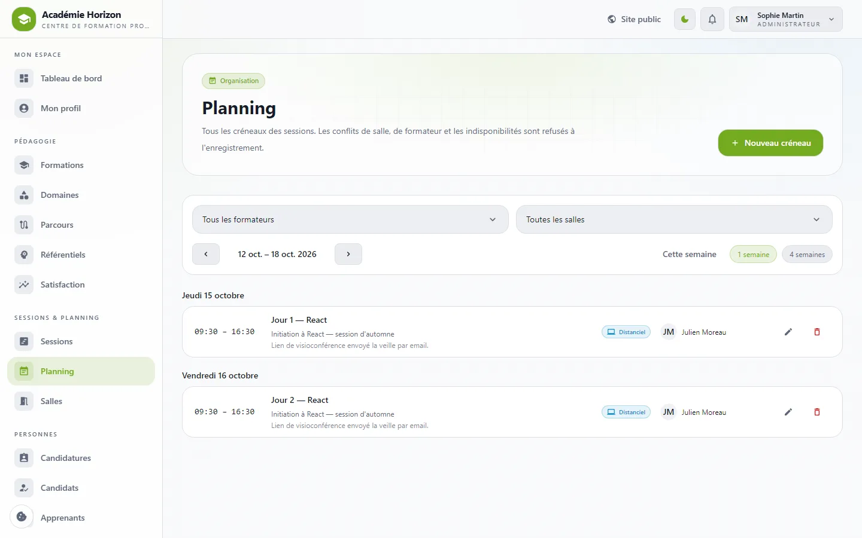Click the Référentiels sidebar icon
The height and width of the screenshot is (538, 862).
click(x=24, y=255)
